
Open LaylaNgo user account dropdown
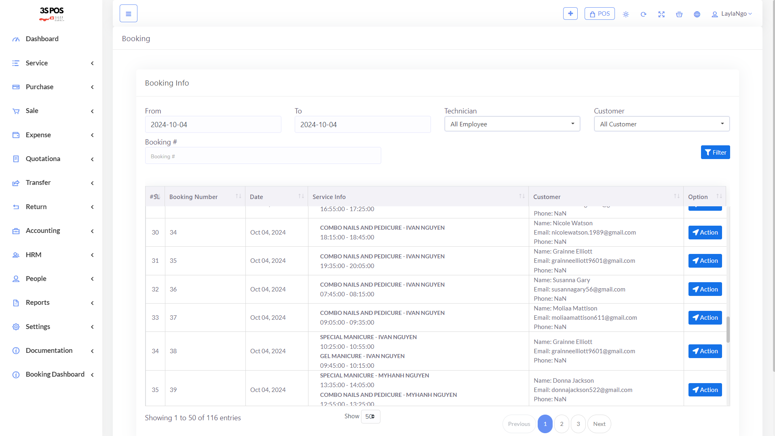tap(731, 14)
